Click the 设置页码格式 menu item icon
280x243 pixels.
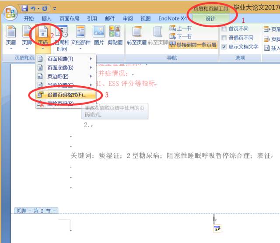(40, 95)
